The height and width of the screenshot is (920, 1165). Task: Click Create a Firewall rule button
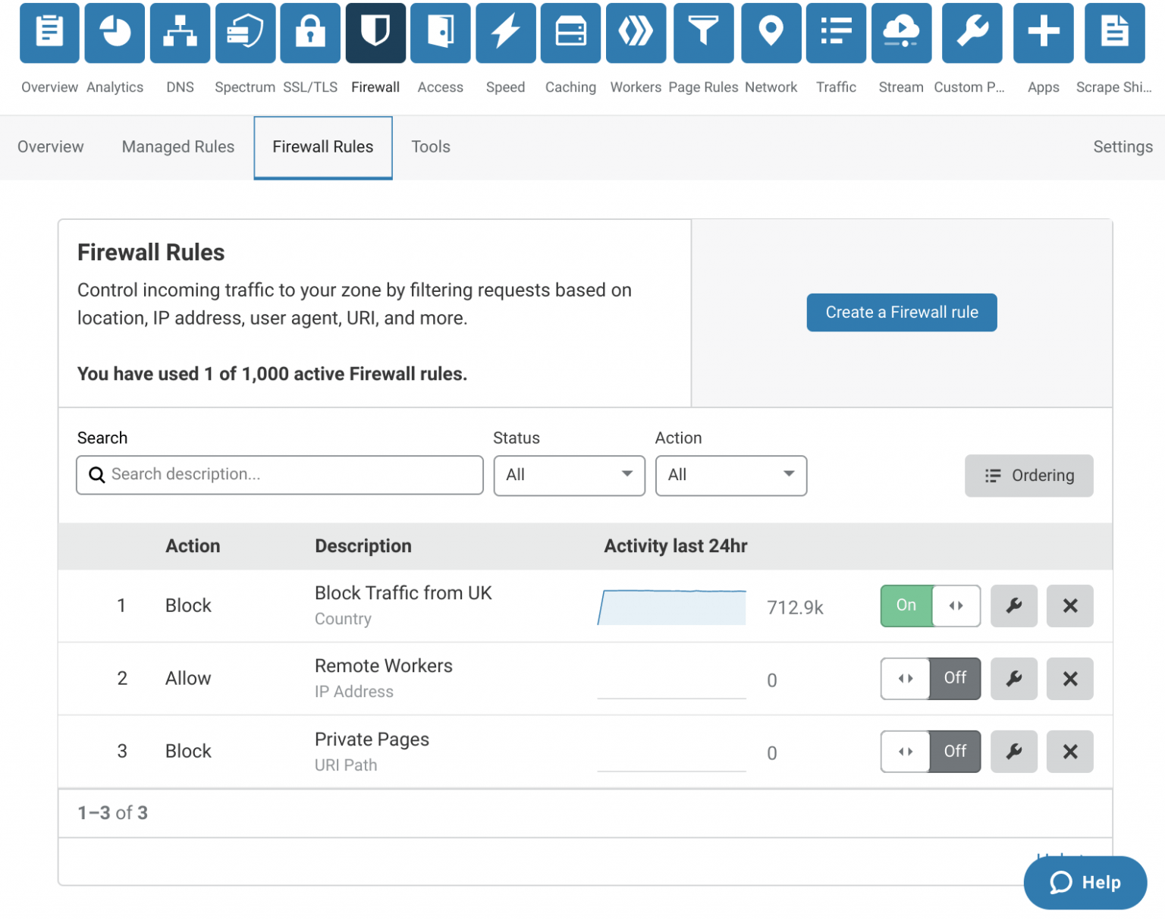pos(901,312)
